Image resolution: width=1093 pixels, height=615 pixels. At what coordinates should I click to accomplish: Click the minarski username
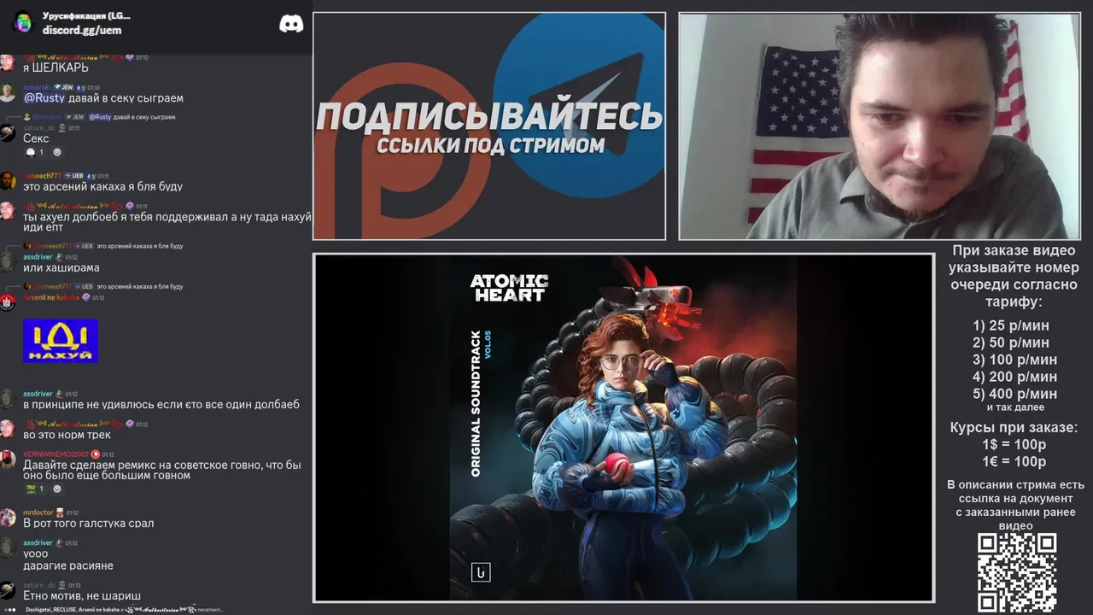coord(37,87)
